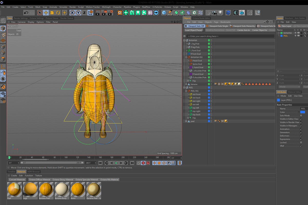Add a light object
This screenshot has height=205, width=308.
220,13
